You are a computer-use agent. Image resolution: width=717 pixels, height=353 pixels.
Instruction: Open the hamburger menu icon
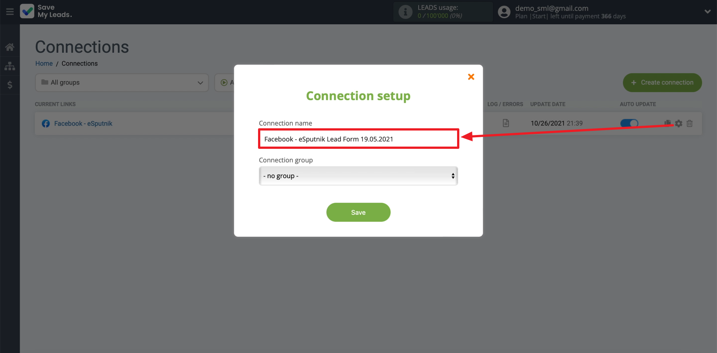(10, 12)
